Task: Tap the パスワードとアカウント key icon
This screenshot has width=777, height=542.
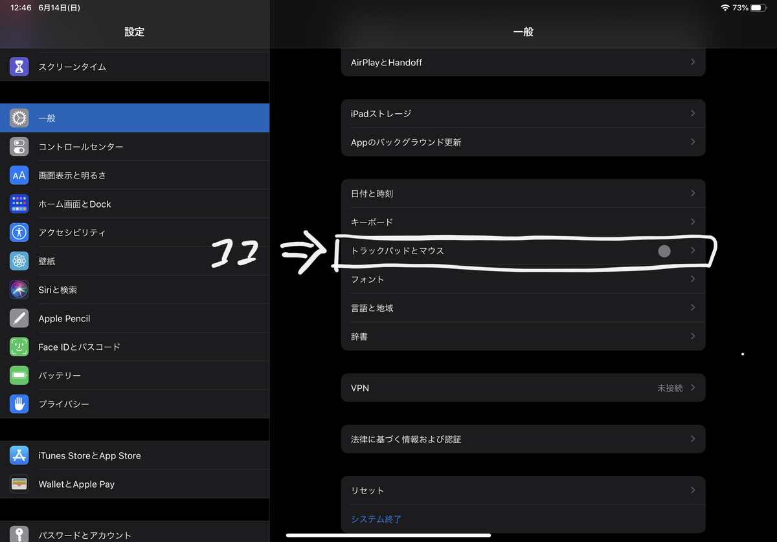Action: point(19,534)
